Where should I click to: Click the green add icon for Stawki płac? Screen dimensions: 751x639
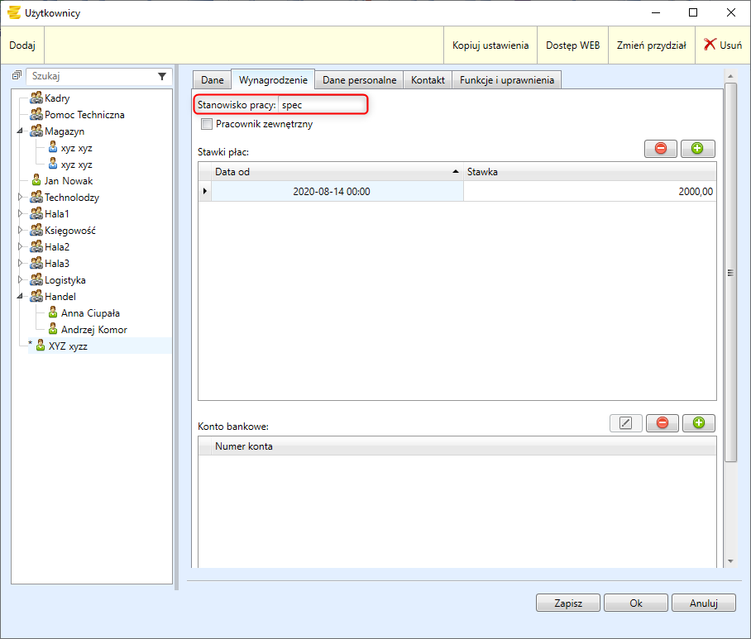pos(697,149)
